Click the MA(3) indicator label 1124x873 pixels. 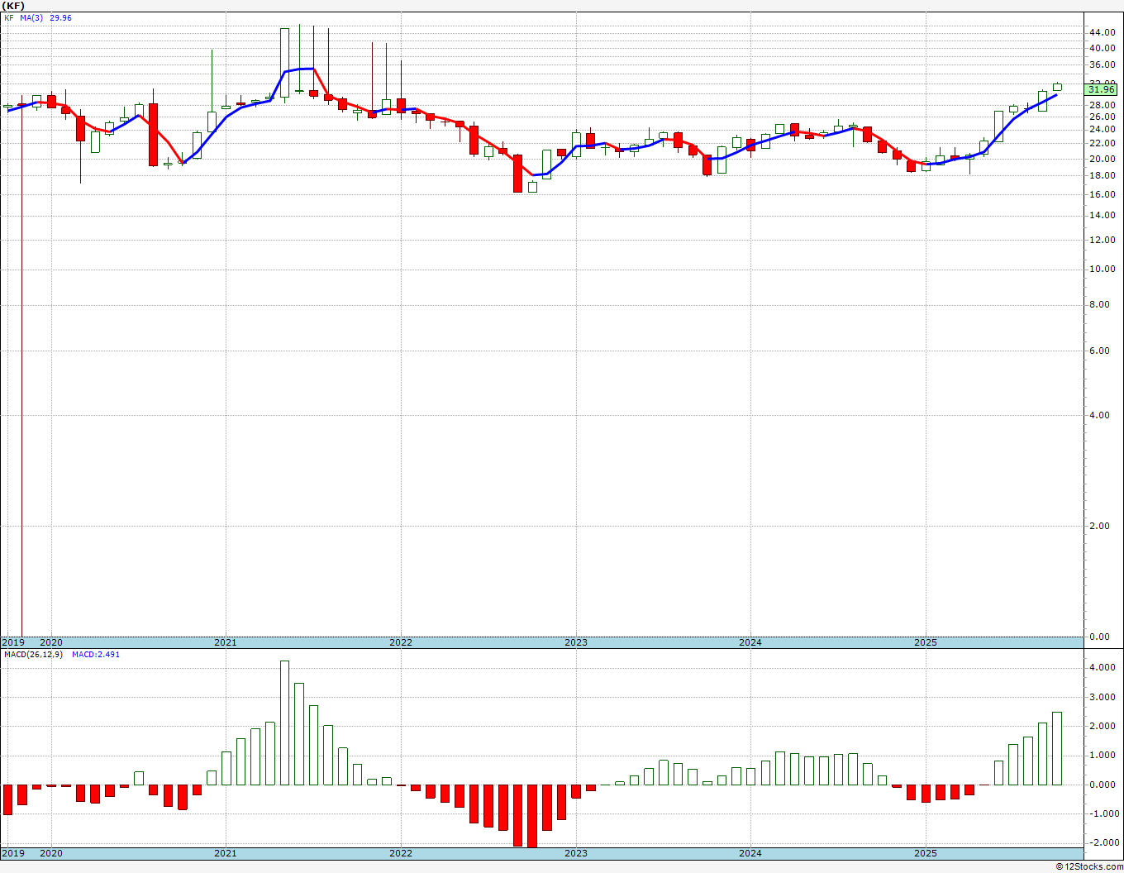coord(31,17)
